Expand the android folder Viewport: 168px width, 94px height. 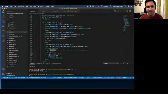coord(17,18)
